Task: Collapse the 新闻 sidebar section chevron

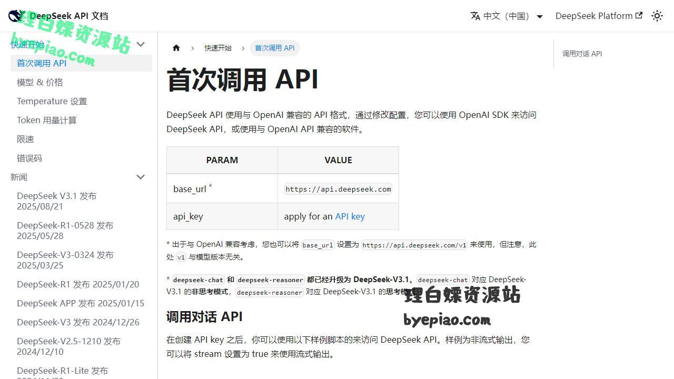Action: pyautogui.click(x=141, y=177)
